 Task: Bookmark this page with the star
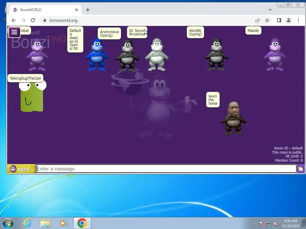pos(267,20)
